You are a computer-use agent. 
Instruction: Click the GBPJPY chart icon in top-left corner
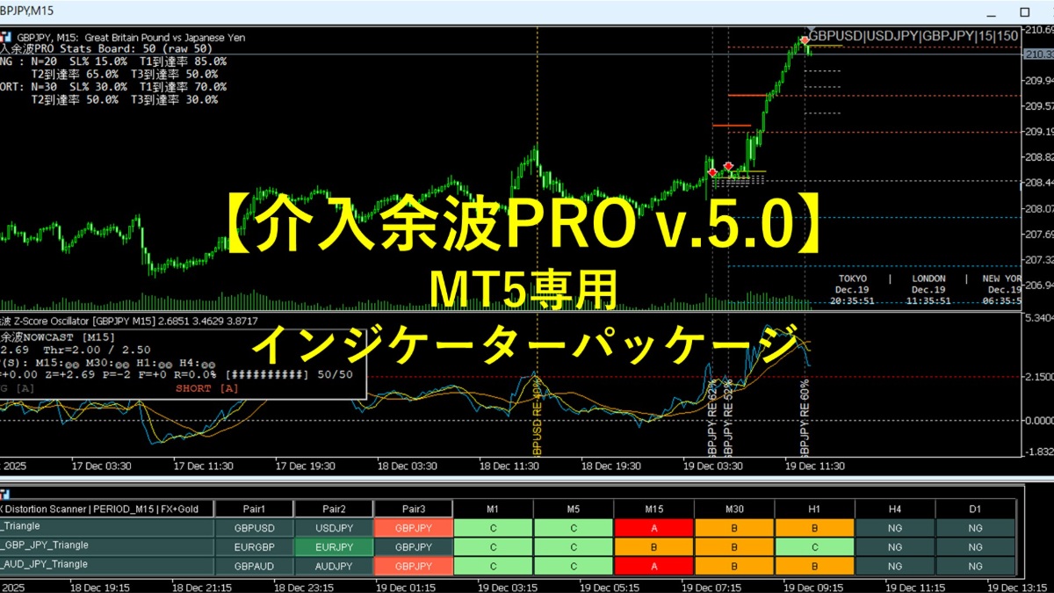6,38
